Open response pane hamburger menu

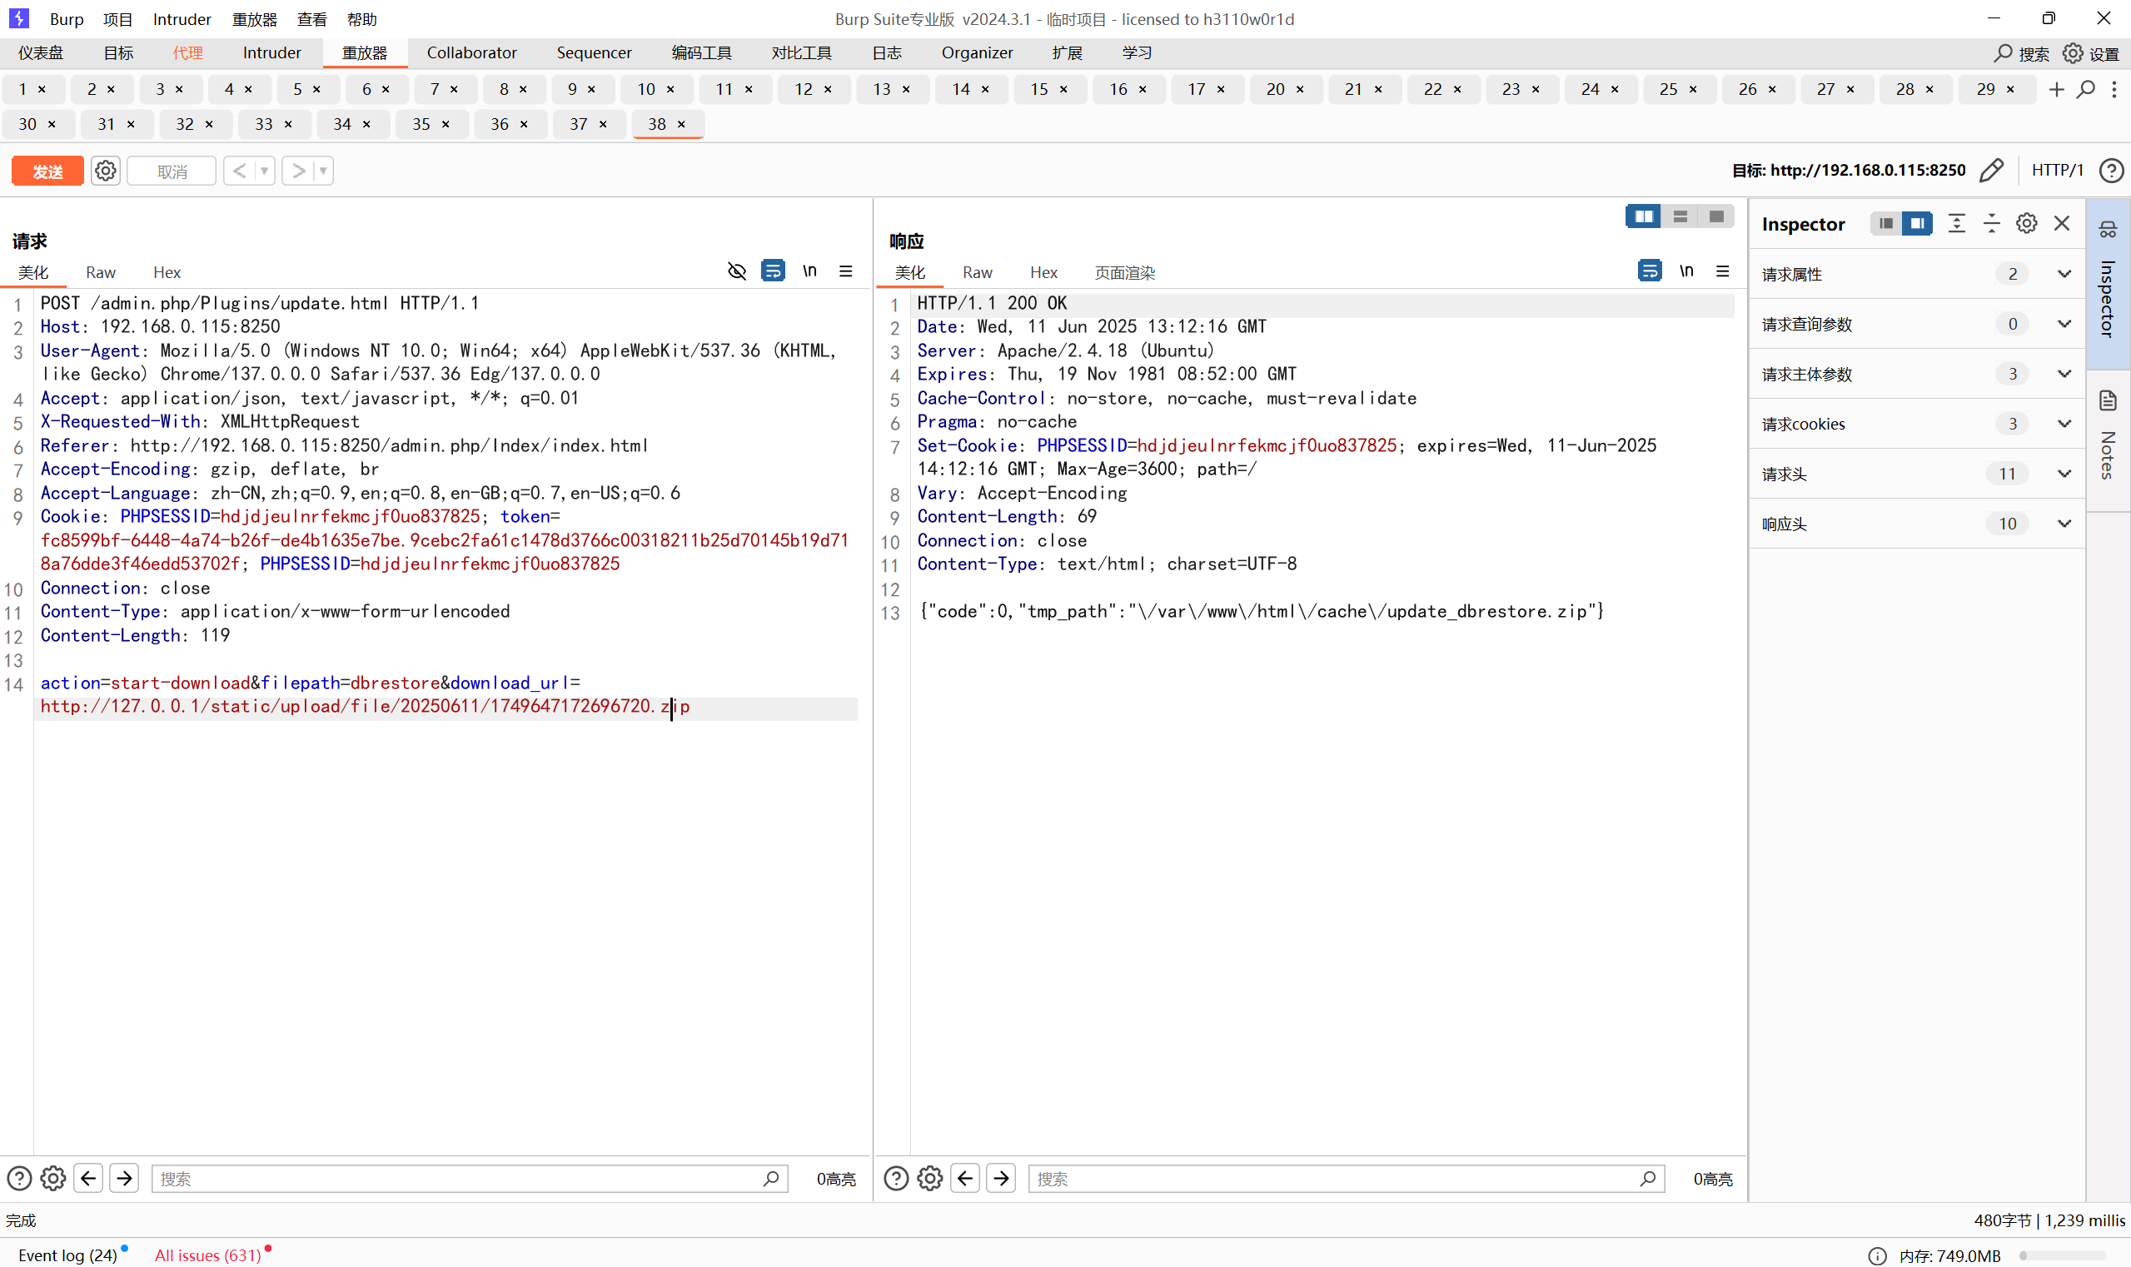(x=1723, y=271)
